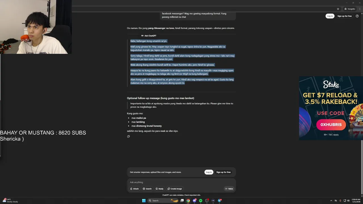Image resolution: width=363 pixels, height=204 pixels.
Task: Copy the ChatGPT response with the copy icon
Action: 128,137
